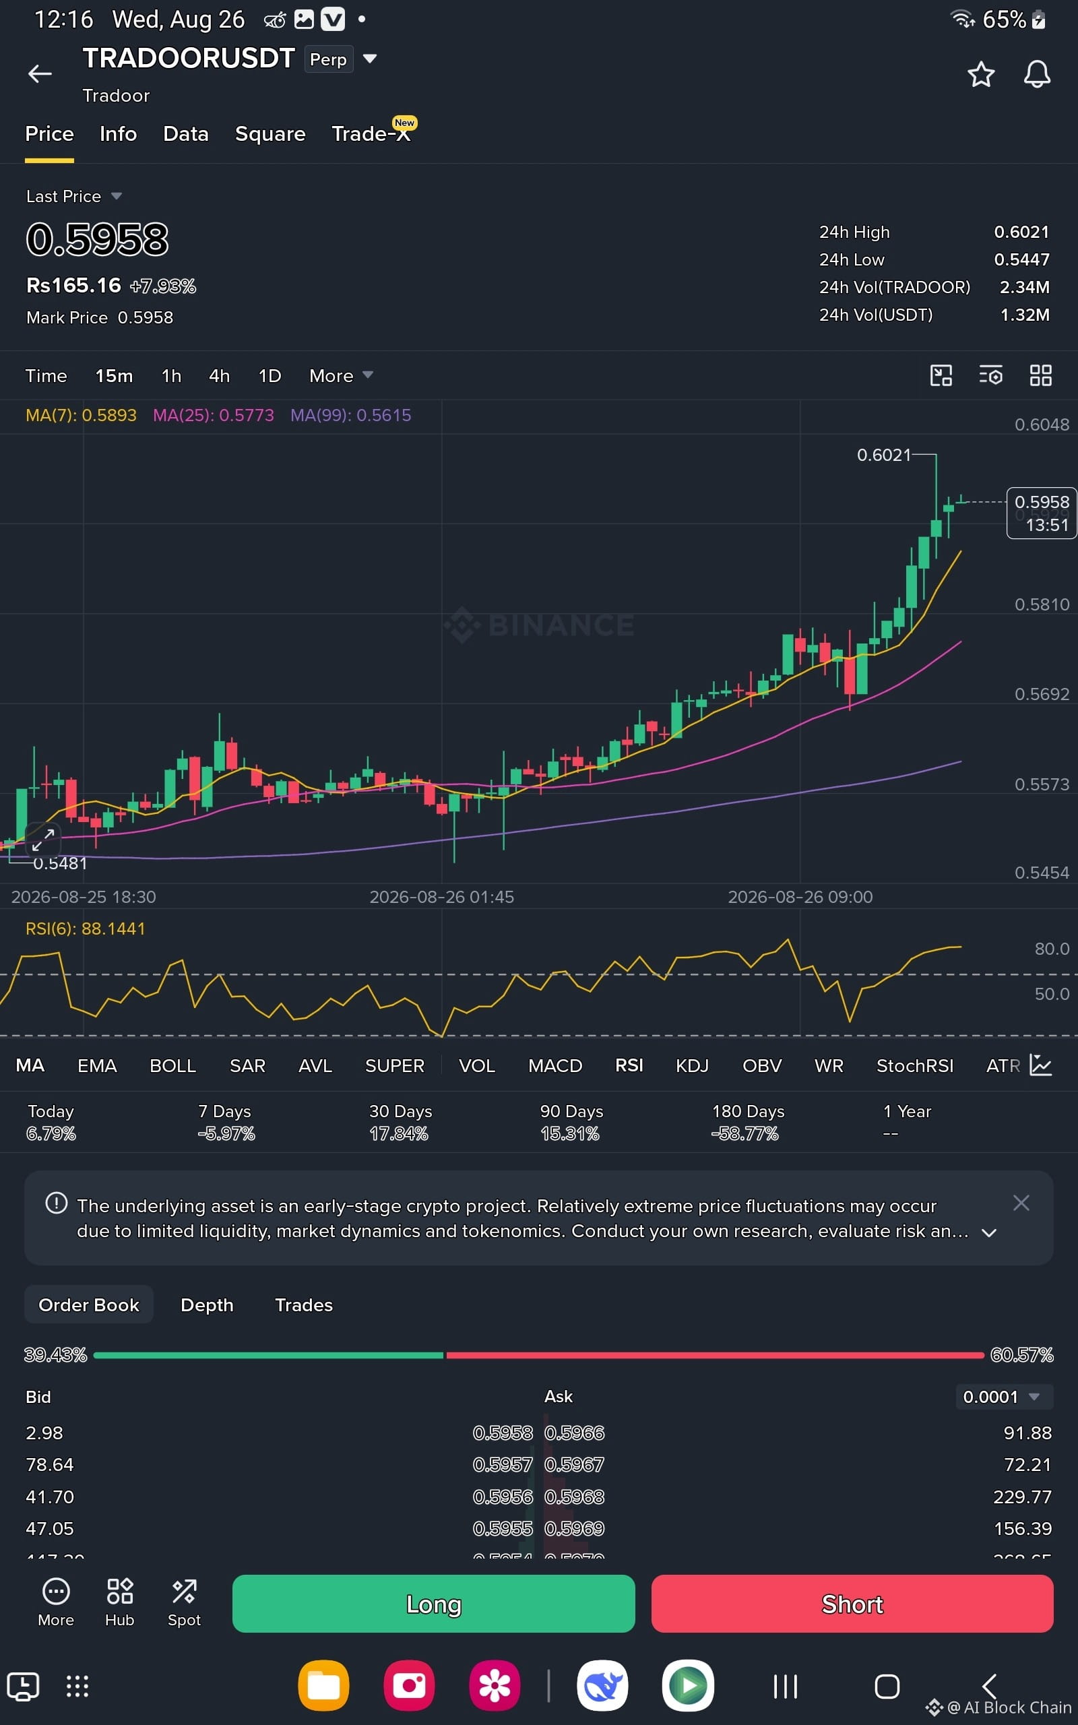Open the pink flower gallery app in the taskbar
This screenshot has width=1078, height=1725.
495,1686
